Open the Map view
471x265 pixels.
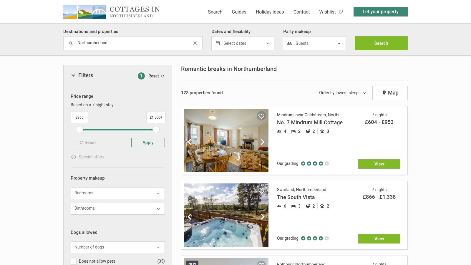(390, 93)
